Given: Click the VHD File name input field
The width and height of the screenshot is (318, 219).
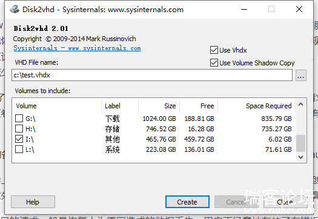Looking at the screenshot, I should tap(152, 75).
